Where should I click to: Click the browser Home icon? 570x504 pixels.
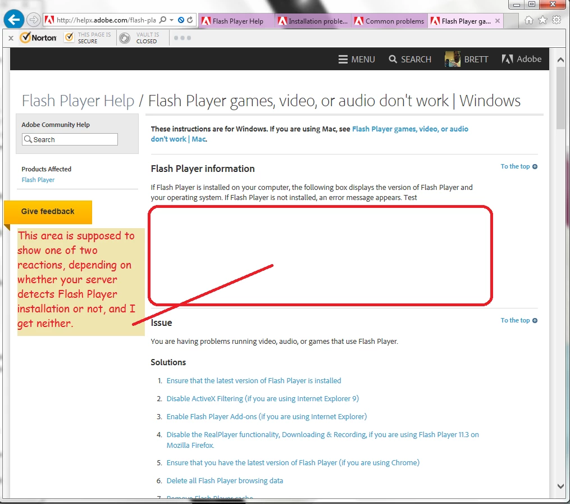(x=529, y=20)
